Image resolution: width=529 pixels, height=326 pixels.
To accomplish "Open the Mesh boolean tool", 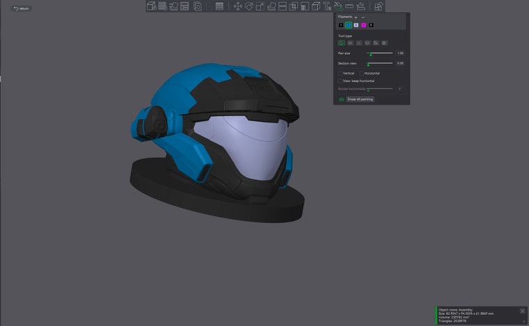I will pyautogui.click(x=294, y=6).
